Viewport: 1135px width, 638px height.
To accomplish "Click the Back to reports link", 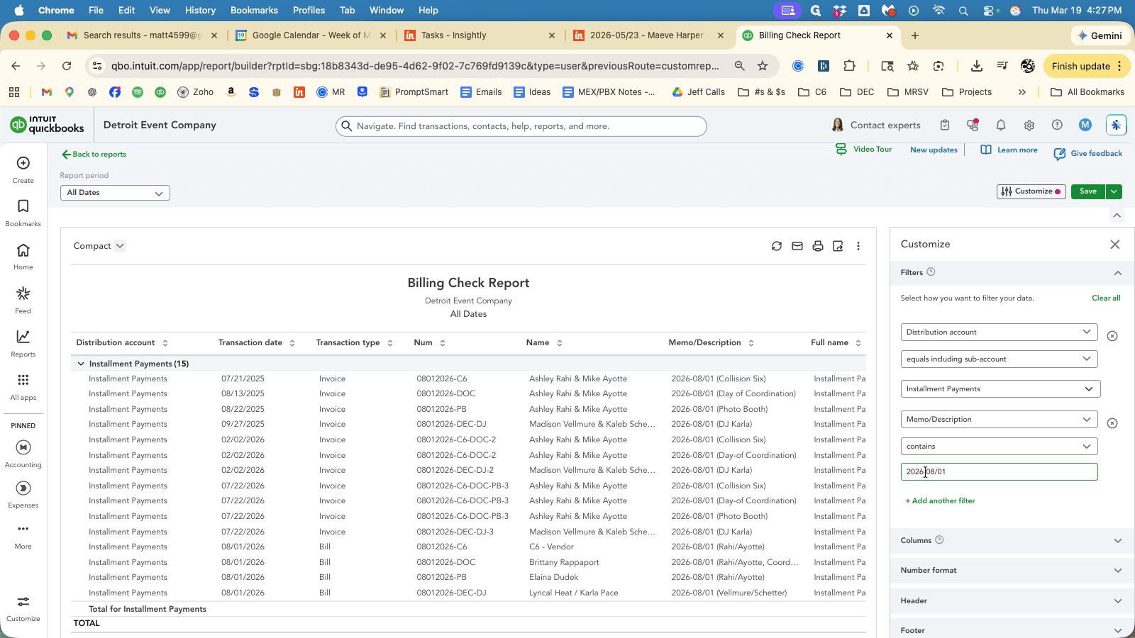I will point(94,154).
